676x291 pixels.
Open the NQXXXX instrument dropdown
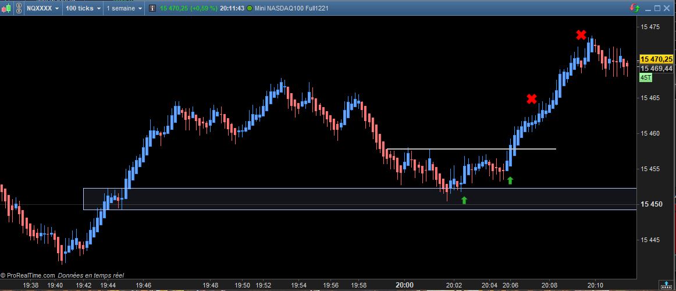coord(42,8)
